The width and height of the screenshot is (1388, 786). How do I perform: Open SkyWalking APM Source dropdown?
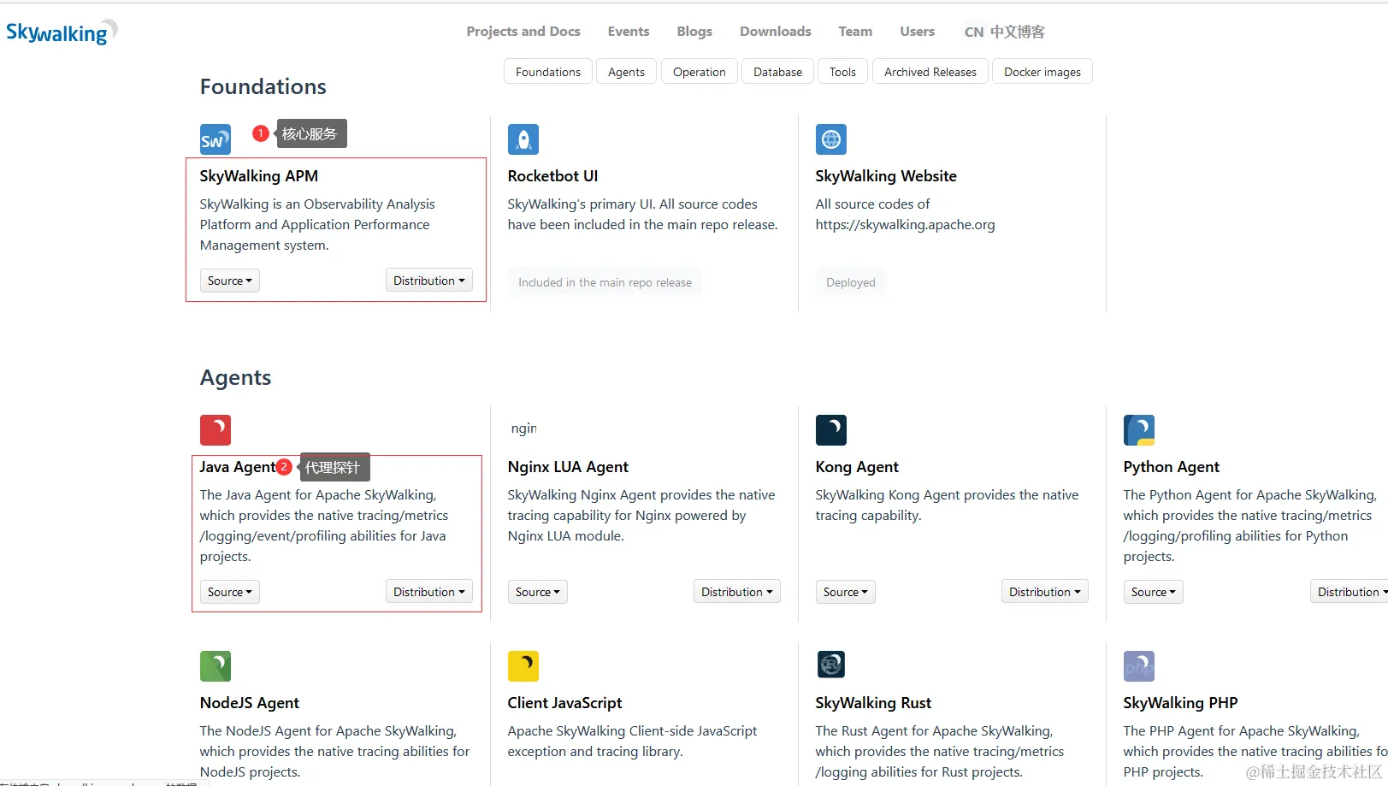pos(230,281)
